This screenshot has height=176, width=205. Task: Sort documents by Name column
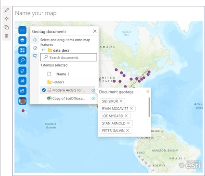61,74
